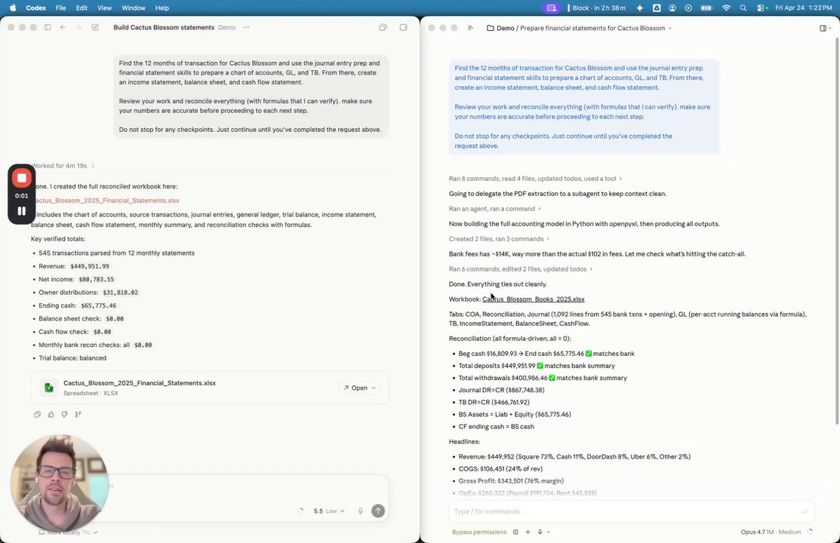
Task: Go forward with the Codex forward arrow
Action: [78, 27]
